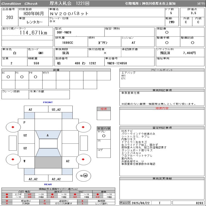The width and height of the screenshot is (206, 206).
Task: Click the front bumper cell marked U2,A2
Action: (x=56, y=109)
